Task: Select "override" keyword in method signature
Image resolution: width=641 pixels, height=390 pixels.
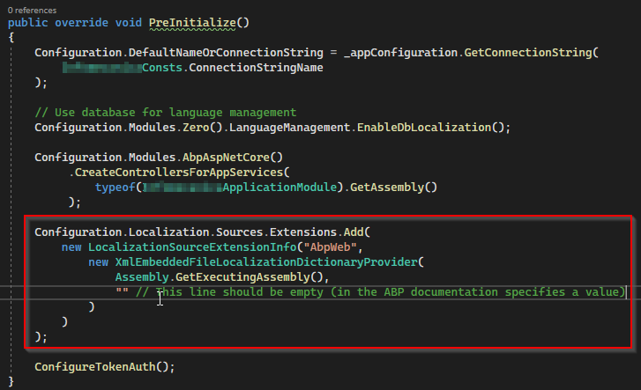Action: (81, 23)
